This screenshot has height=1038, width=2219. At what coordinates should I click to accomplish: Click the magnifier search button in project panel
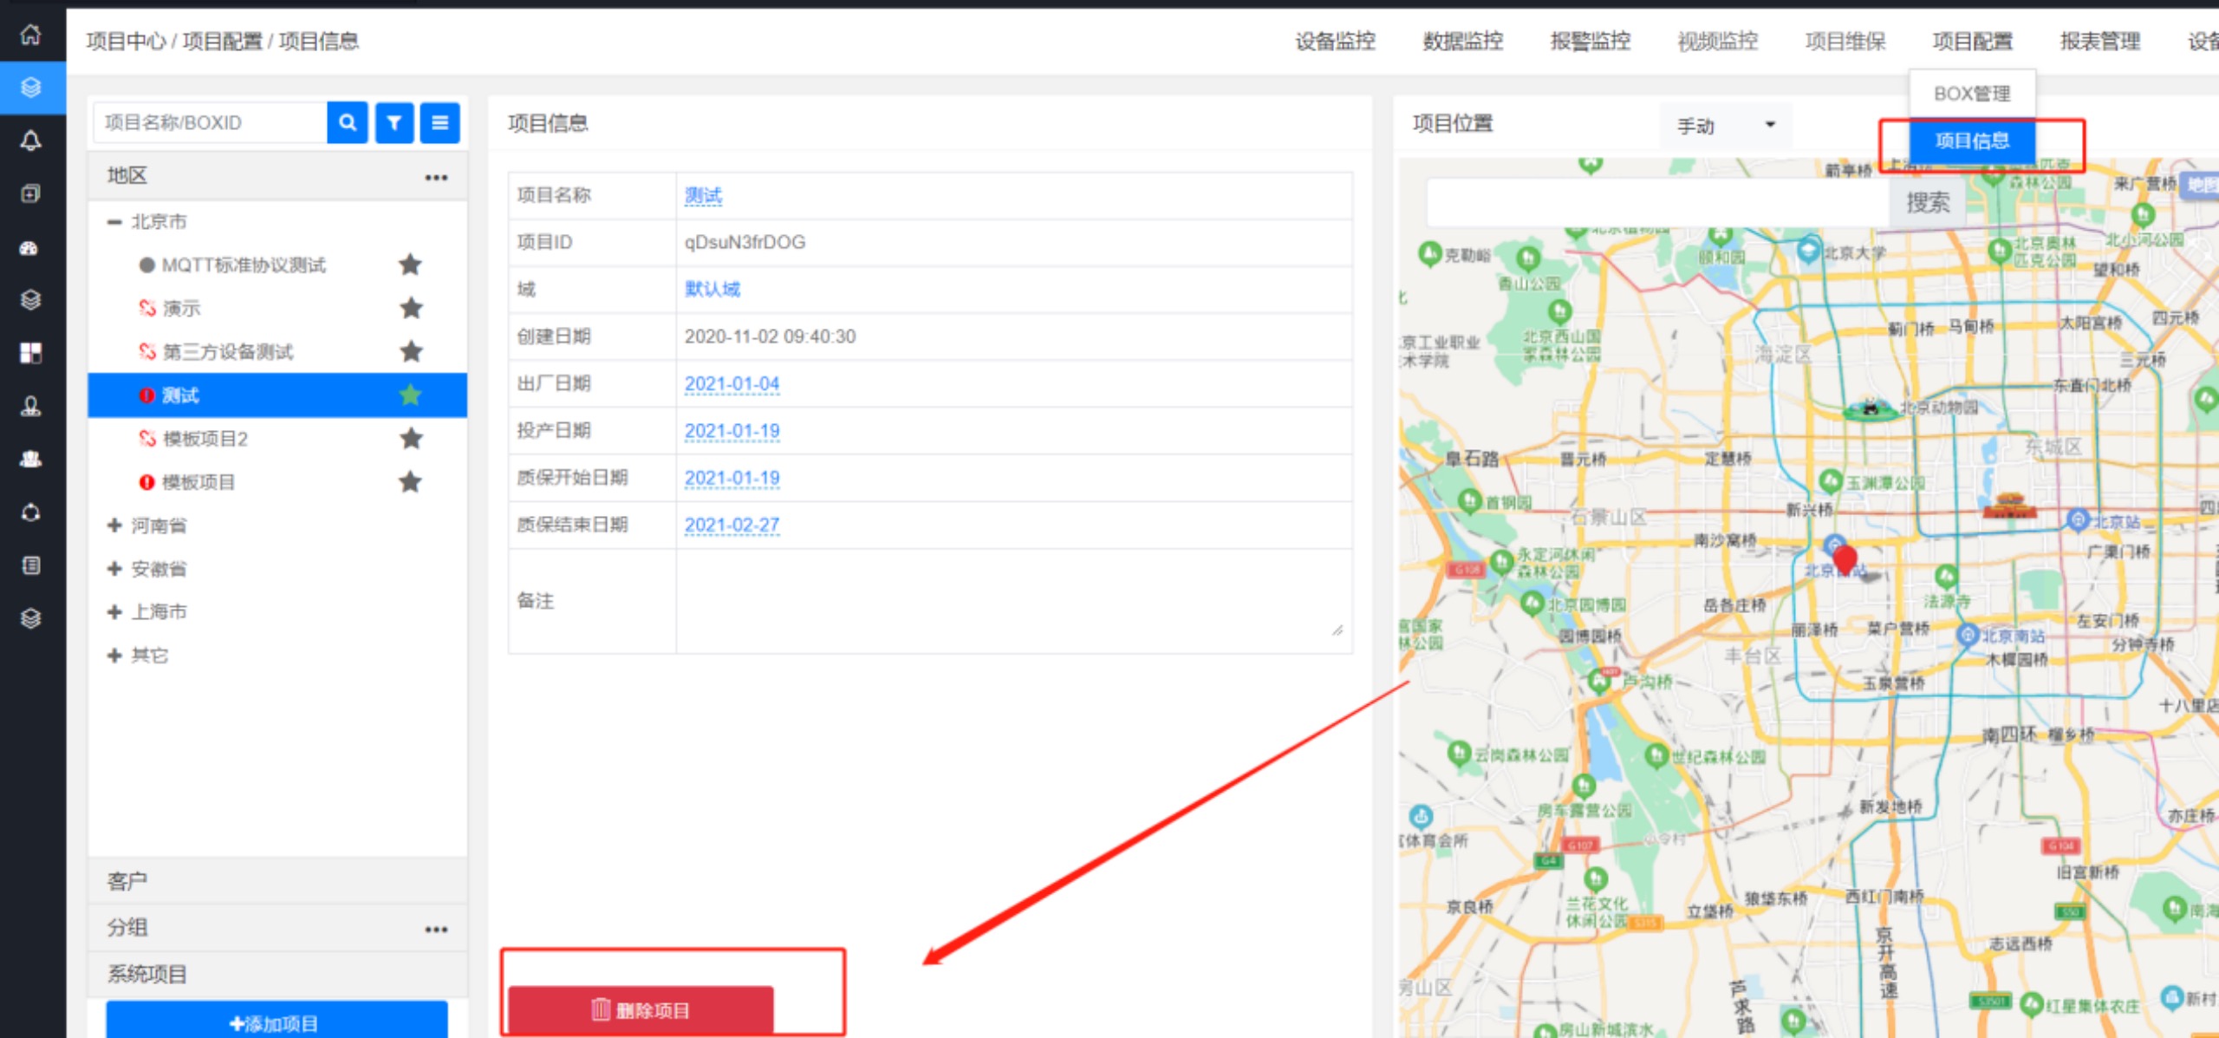pos(347,122)
